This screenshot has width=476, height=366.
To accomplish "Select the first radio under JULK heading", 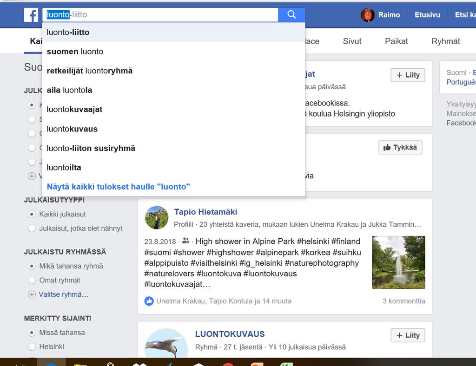I will point(32,105).
